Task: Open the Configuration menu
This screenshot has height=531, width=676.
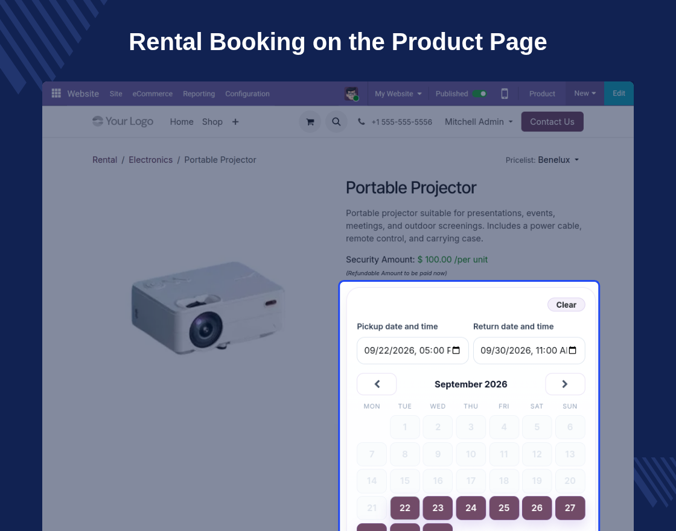Action: [x=247, y=94]
